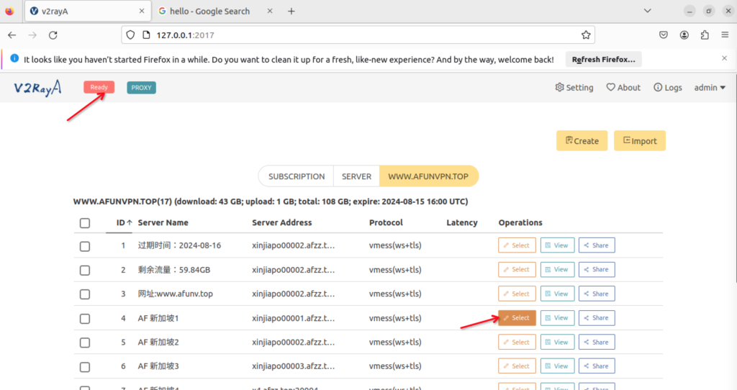Viewport: 737px width, 390px height.
Task: Open the Firefox account icon
Action: 684,35
